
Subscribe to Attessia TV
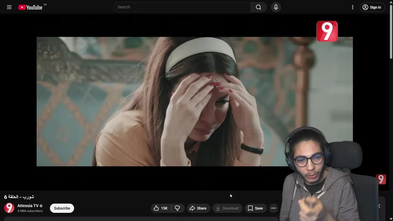pyautogui.click(x=62, y=208)
